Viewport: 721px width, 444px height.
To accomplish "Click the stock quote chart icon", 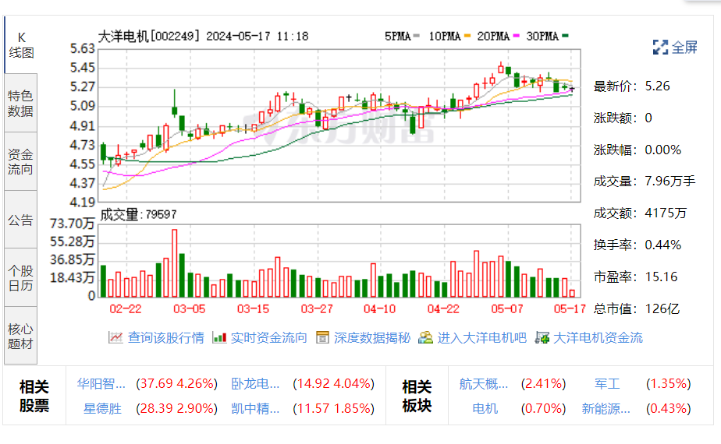I will click(115, 337).
